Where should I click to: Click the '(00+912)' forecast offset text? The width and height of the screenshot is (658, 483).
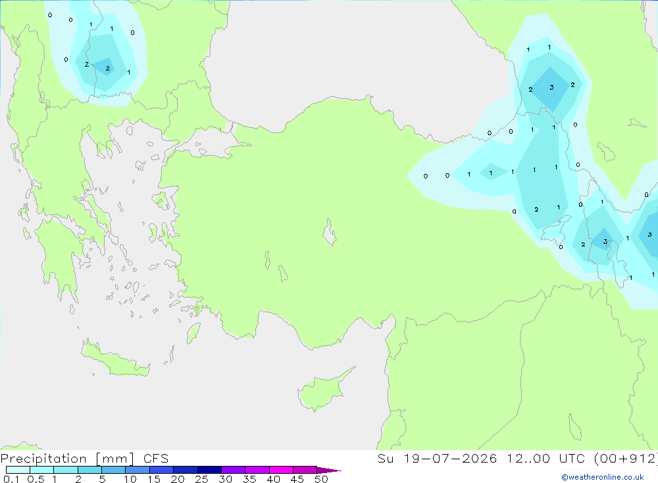(x=626, y=459)
